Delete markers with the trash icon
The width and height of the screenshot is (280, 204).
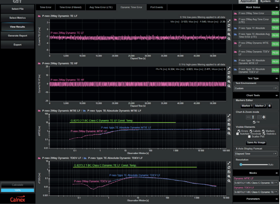(x=269, y=106)
